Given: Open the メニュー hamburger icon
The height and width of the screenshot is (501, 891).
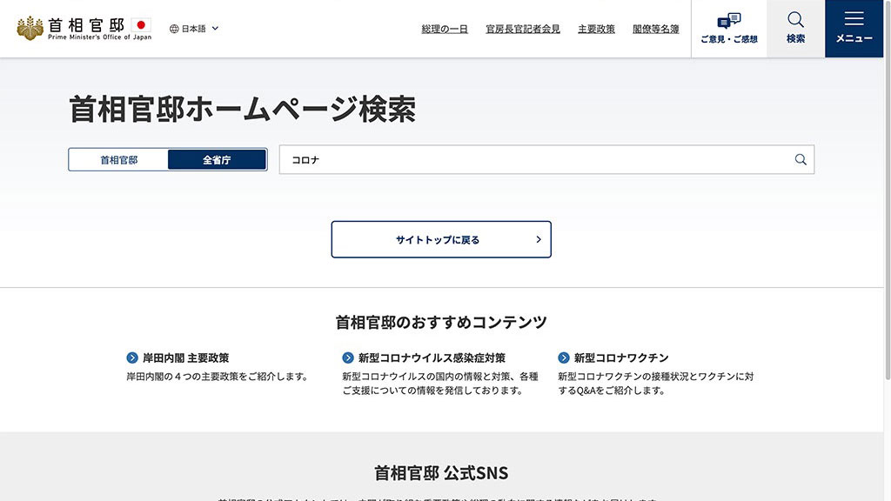Looking at the screenshot, I should [854, 20].
